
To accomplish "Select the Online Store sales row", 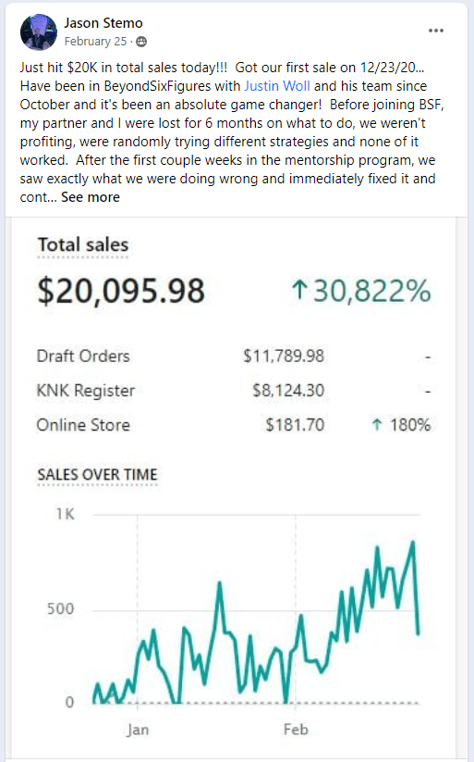I will [x=234, y=425].
